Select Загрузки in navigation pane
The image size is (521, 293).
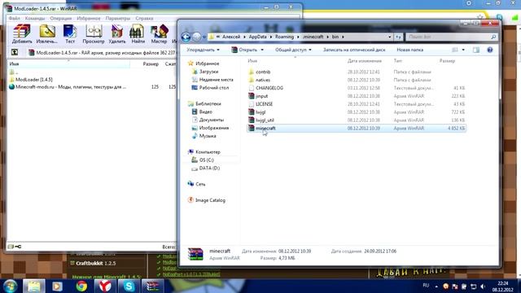[205, 72]
